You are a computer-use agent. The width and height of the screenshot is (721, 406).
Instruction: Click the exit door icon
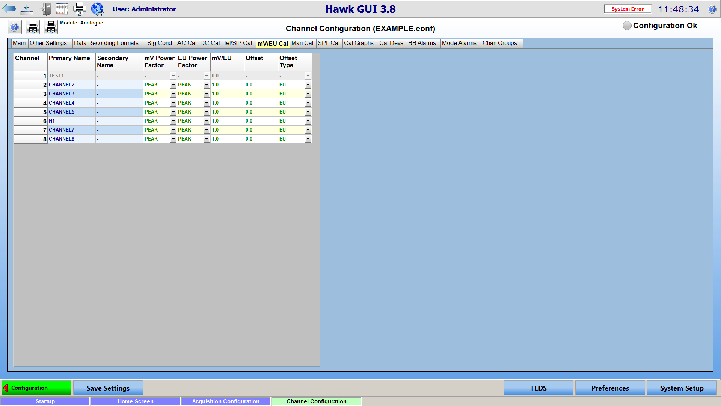(45, 9)
